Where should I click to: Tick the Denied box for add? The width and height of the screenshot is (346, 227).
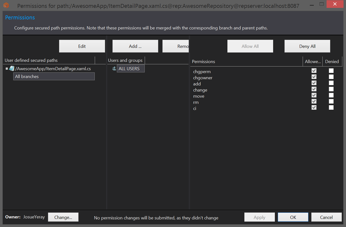coord(331,83)
